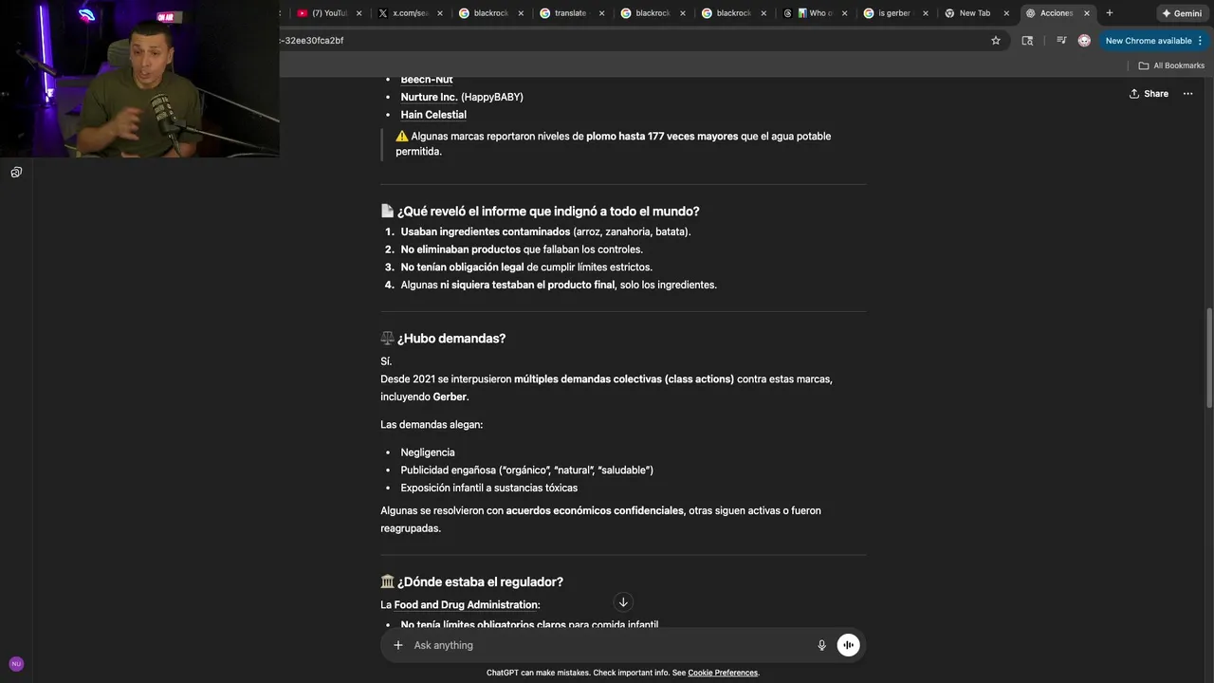Focus the Ask anything input field
Image resolution: width=1214 pixels, height=683 pixels.
[x=607, y=645]
